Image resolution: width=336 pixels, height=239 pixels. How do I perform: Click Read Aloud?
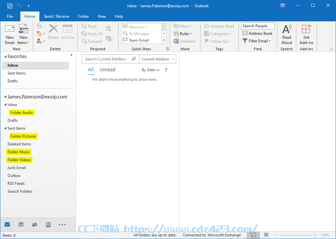(286, 34)
